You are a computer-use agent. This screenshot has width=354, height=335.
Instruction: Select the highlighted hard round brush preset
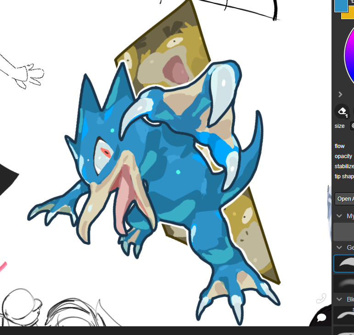[344, 264]
